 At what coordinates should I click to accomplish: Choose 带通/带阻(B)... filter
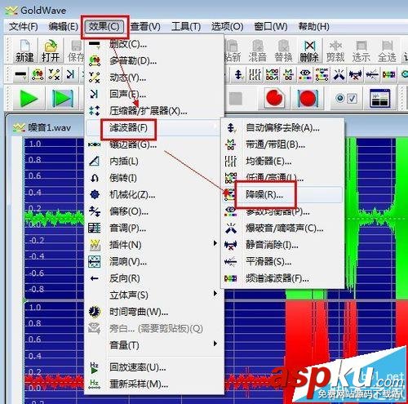[282, 144]
